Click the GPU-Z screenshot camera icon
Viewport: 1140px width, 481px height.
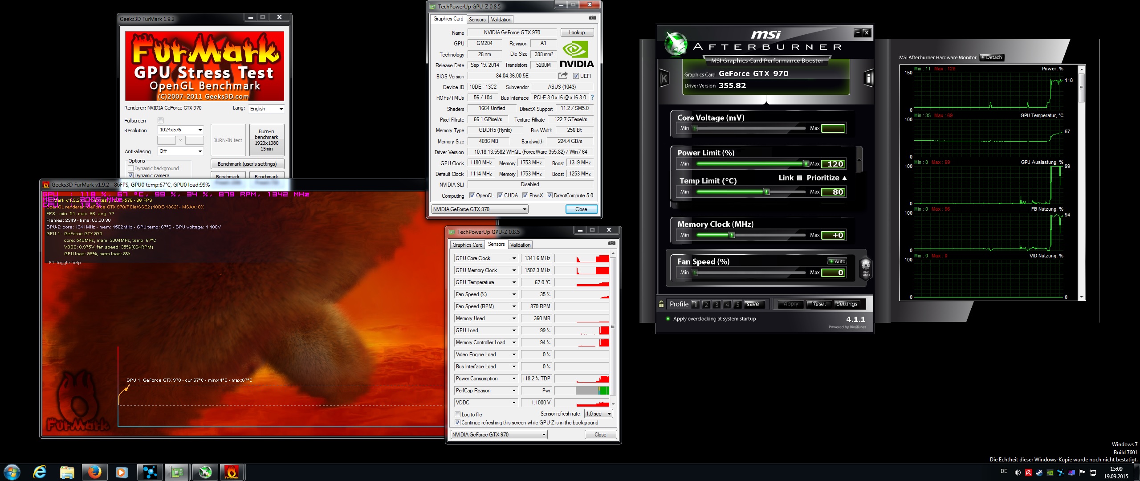pos(592,18)
